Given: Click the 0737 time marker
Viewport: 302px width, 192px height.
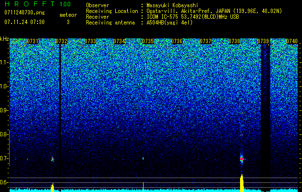Looking at the screenshot, I should click(x=205, y=41).
